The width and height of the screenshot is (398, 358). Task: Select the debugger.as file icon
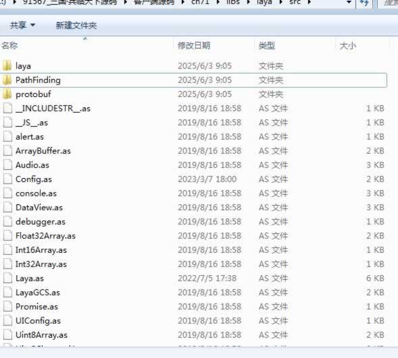[7, 222]
